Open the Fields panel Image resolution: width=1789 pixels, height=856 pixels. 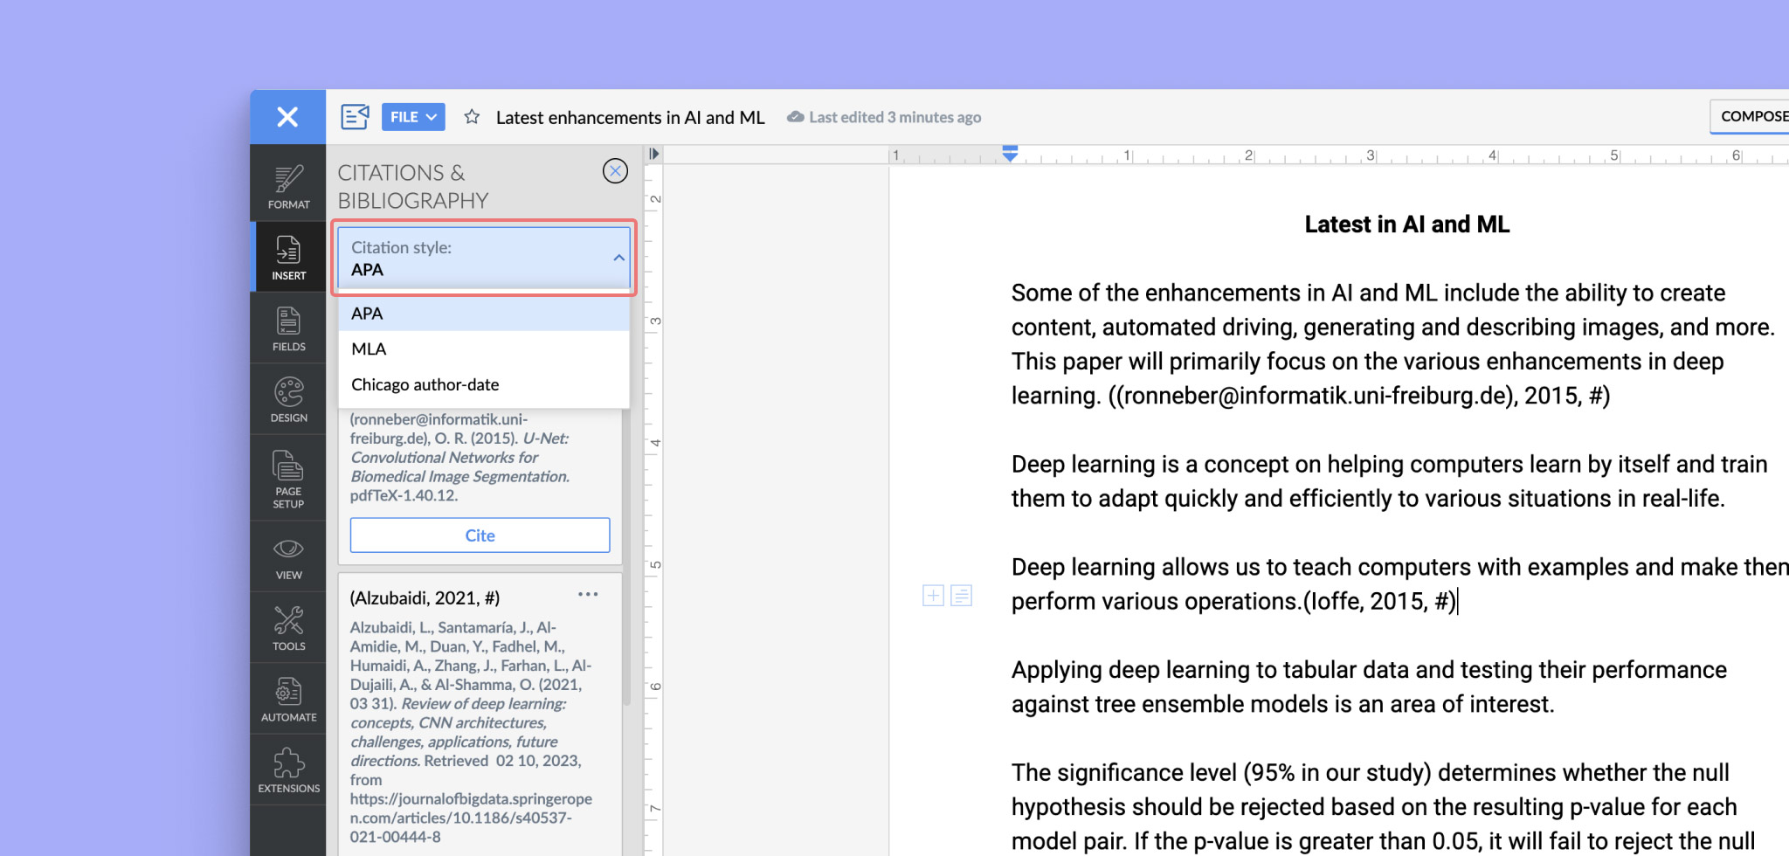coord(288,329)
